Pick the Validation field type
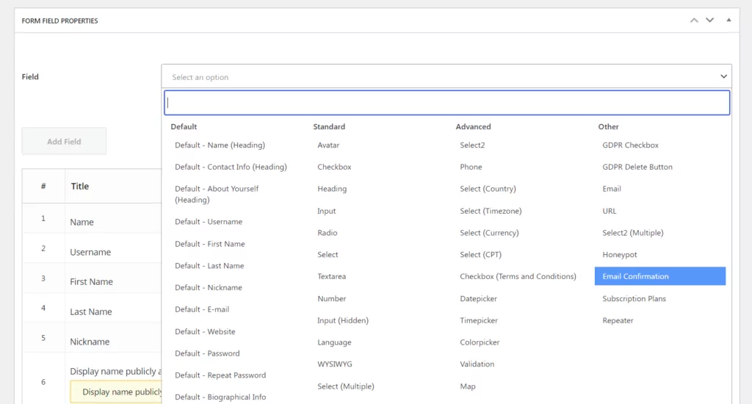This screenshot has width=752, height=404. (x=477, y=364)
